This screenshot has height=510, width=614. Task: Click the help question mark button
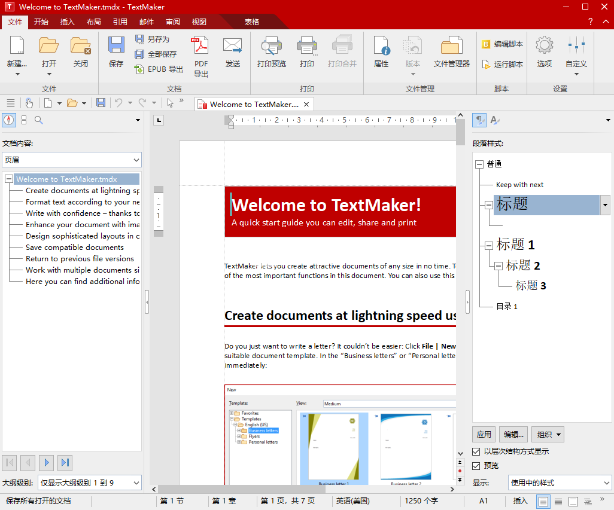(x=590, y=22)
